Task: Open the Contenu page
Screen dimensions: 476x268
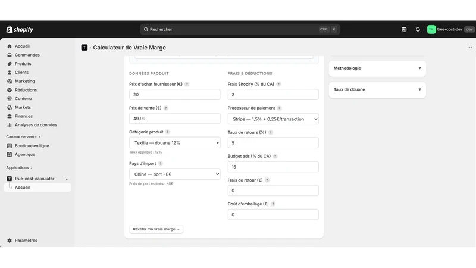Action: (x=23, y=99)
